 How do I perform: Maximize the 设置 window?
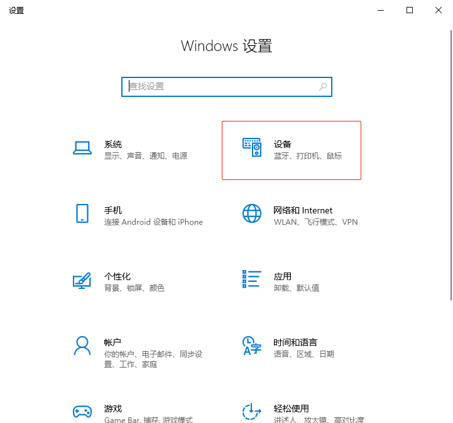pyautogui.click(x=410, y=11)
